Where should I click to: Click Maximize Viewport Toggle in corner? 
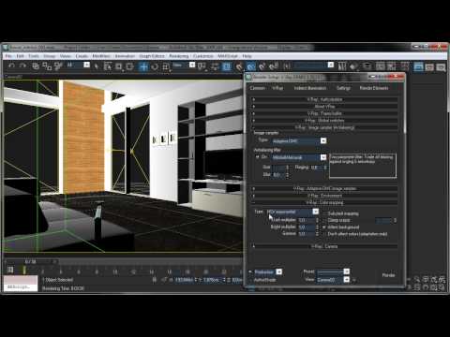click(x=442, y=286)
